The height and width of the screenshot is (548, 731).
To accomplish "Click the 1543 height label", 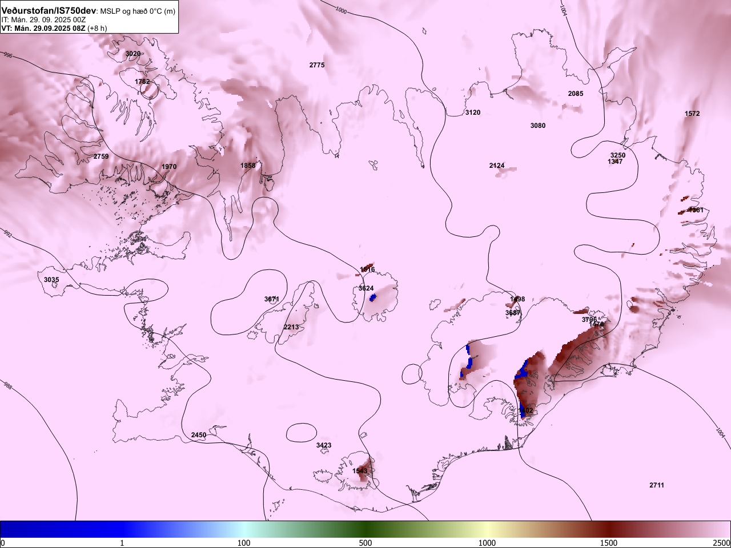I will [x=360, y=471].
